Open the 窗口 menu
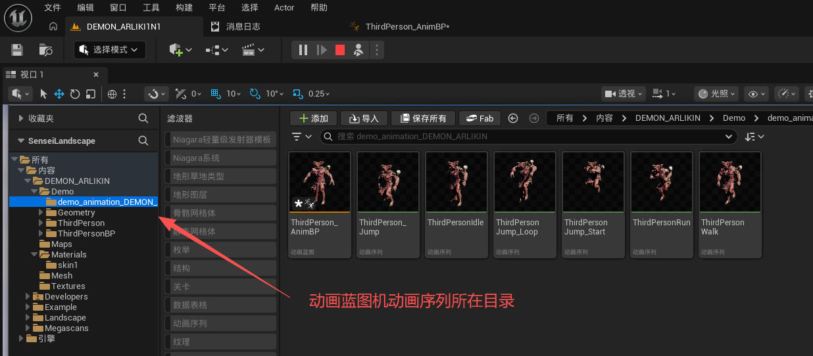The height and width of the screenshot is (356, 813). point(118,8)
